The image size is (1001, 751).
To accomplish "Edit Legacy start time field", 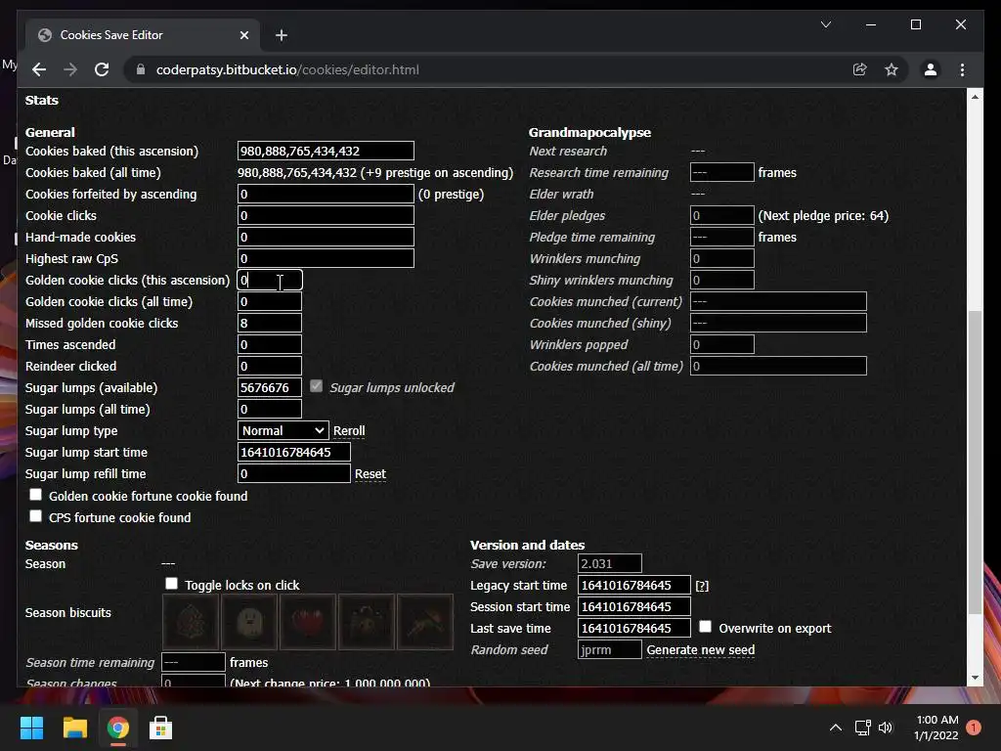I will tap(633, 585).
